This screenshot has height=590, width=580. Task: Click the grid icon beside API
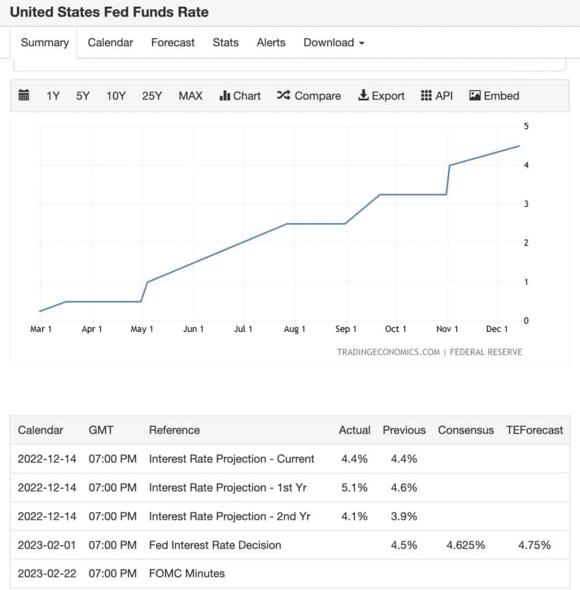pyautogui.click(x=426, y=96)
